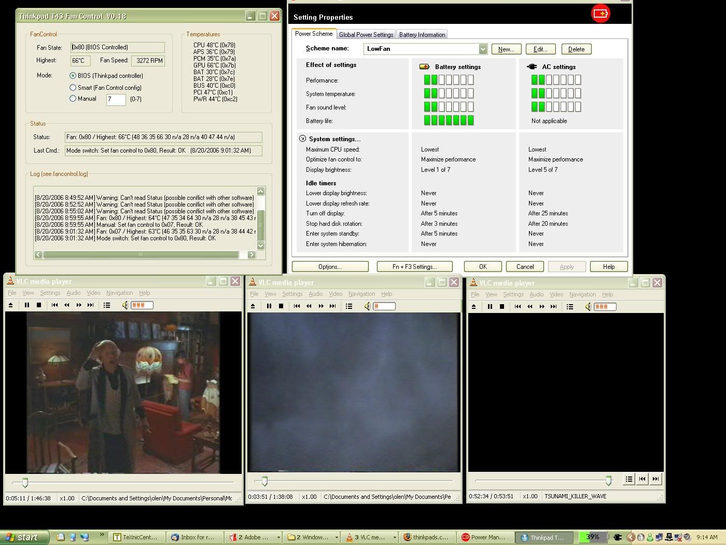Choose the Manual fan mode option
Viewport: 726px width, 545px height.
73,99
